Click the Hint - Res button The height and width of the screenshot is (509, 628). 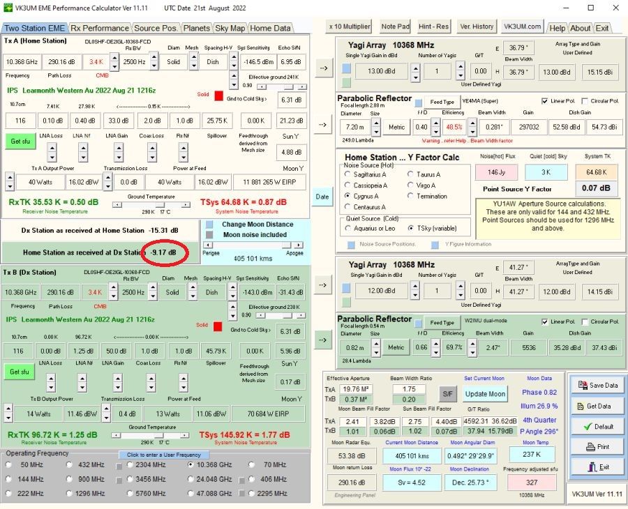[433, 26]
